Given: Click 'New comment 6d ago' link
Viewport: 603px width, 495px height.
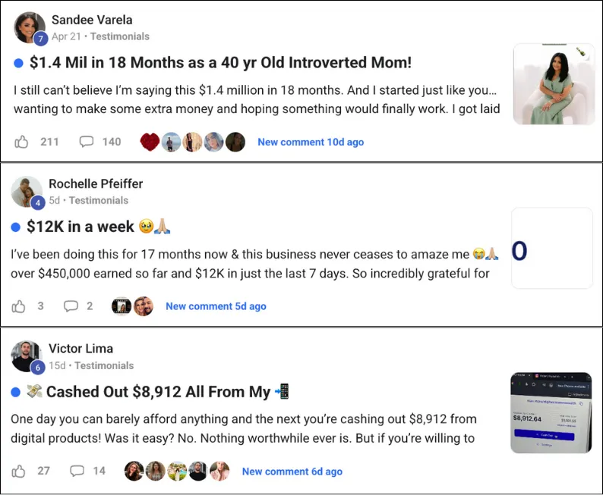Looking at the screenshot, I should 292,472.
